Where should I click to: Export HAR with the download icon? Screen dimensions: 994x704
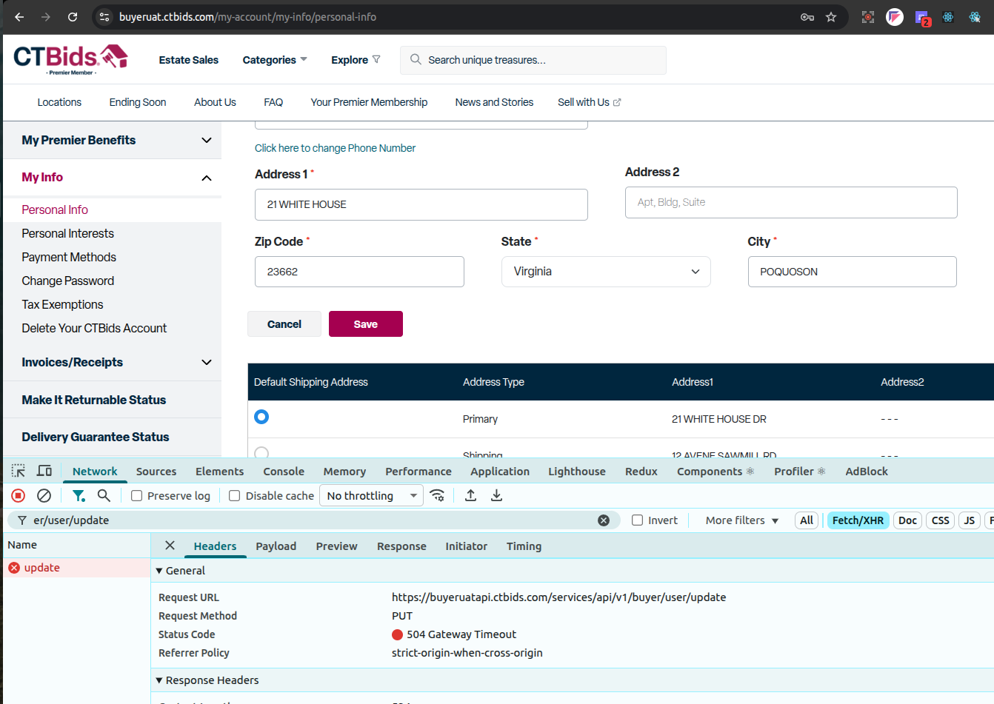point(496,496)
